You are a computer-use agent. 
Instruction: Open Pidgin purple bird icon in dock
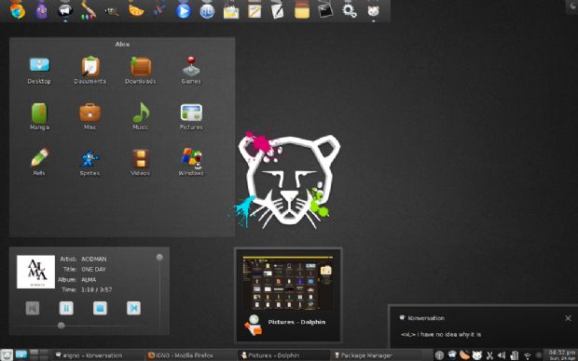(41, 10)
